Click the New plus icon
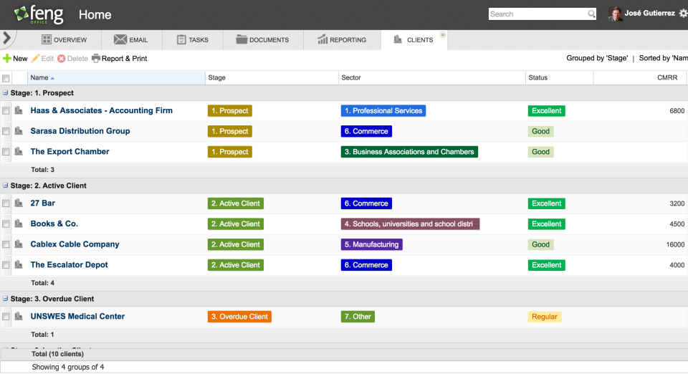688x374 pixels. [7, 58]
